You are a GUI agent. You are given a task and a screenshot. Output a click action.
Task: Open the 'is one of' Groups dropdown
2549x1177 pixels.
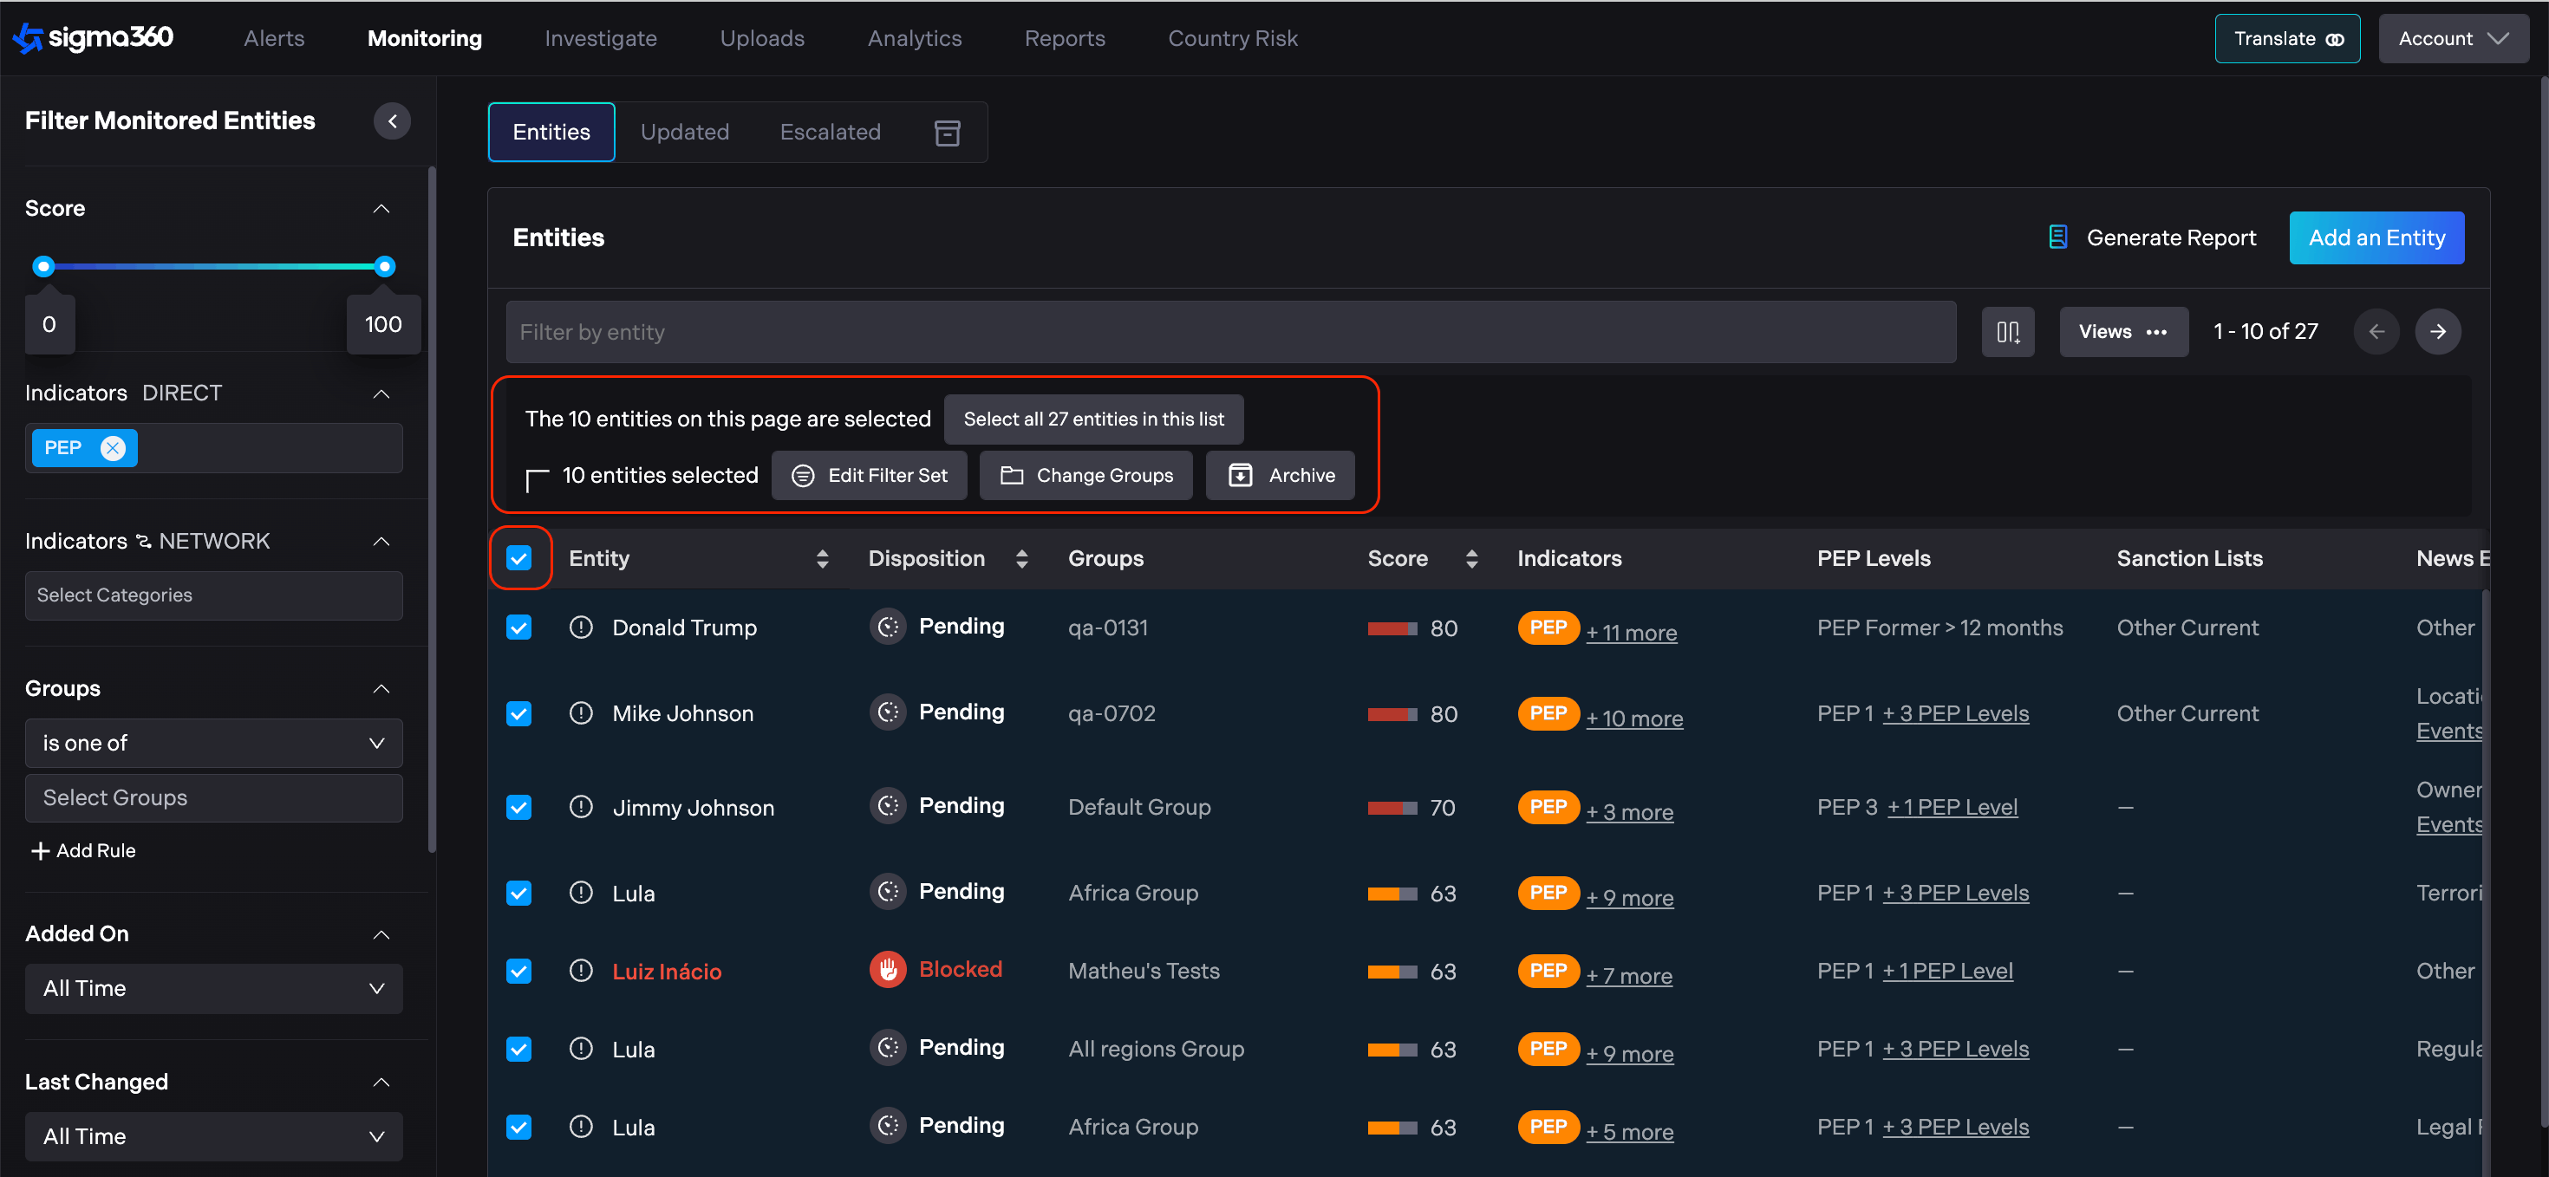coord(212,743)
